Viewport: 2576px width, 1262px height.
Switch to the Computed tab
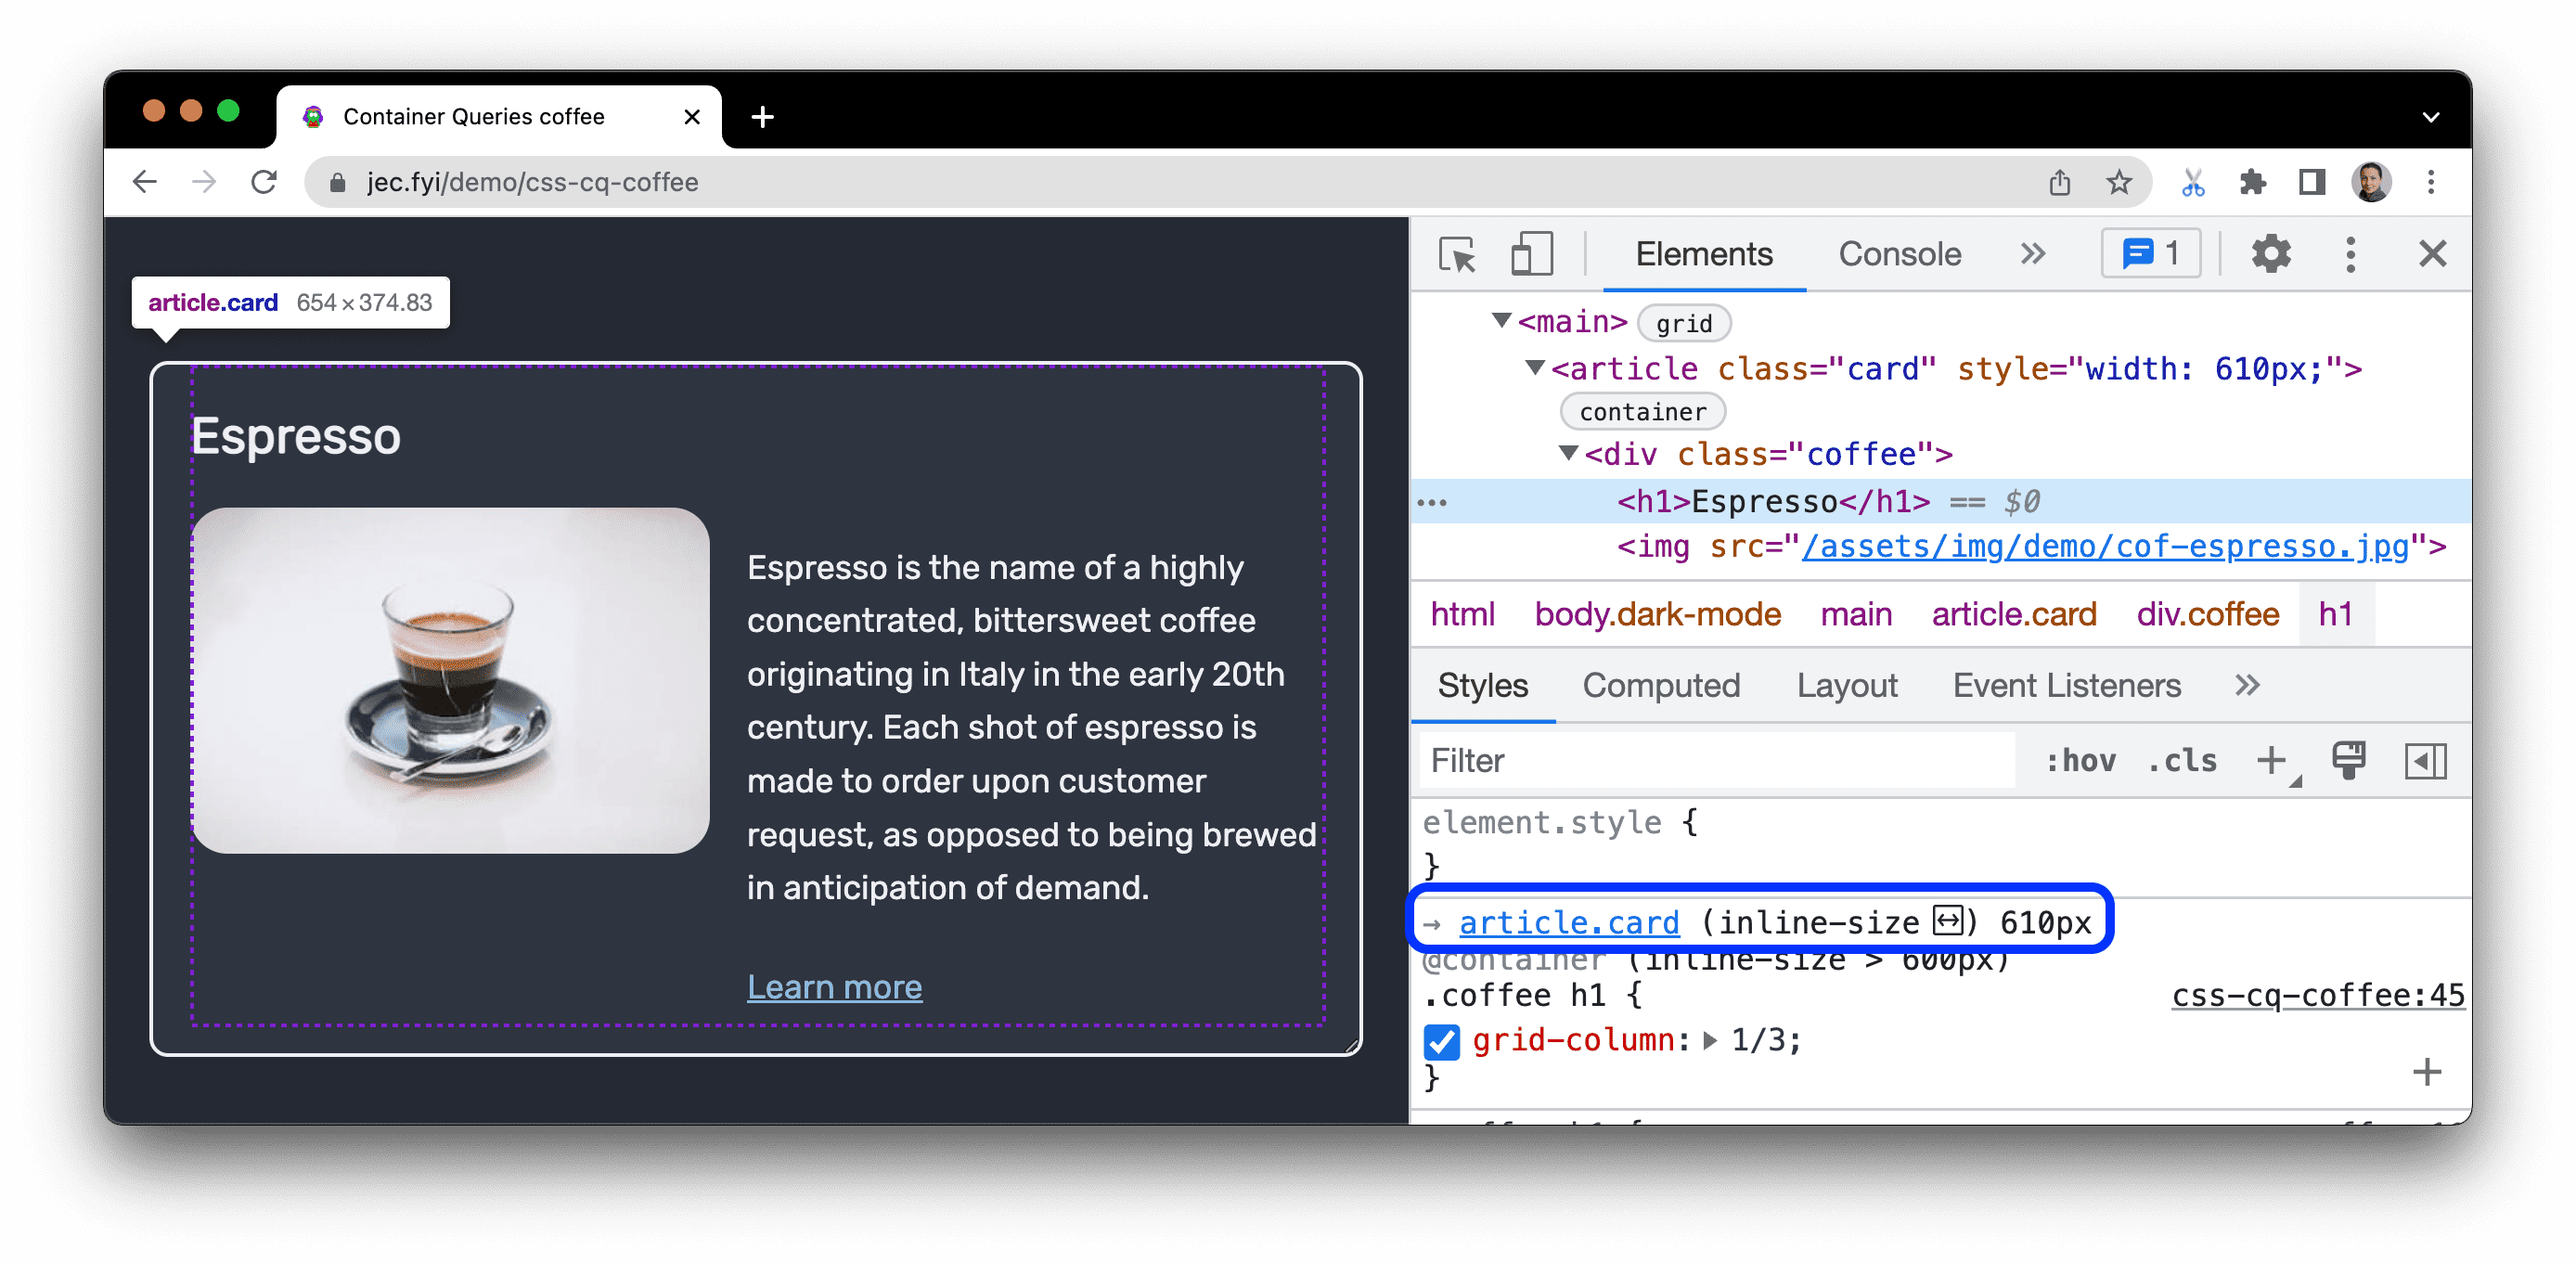tap(1661, 685)
